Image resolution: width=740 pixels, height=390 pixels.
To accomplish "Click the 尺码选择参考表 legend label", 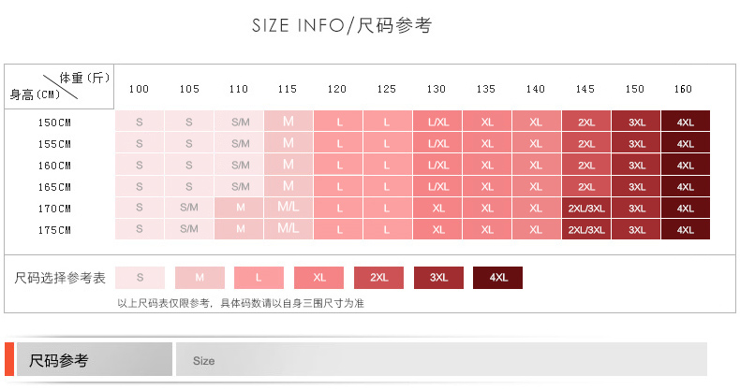I will [61, 279].
